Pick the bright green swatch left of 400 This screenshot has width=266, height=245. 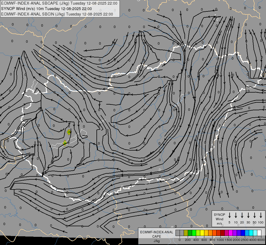194,233
